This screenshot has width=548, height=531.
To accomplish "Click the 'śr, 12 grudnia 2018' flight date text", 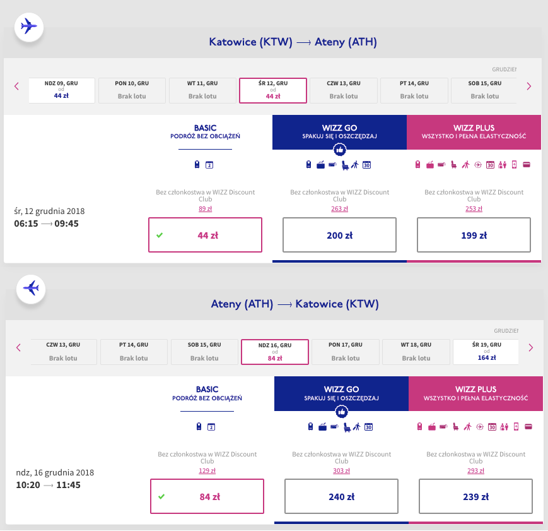I will (49, 211).
